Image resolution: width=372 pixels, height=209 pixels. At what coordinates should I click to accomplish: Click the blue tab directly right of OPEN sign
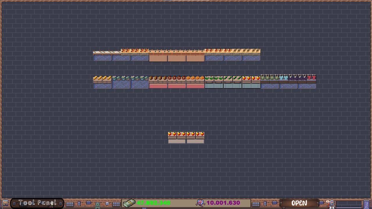point(321,203)
